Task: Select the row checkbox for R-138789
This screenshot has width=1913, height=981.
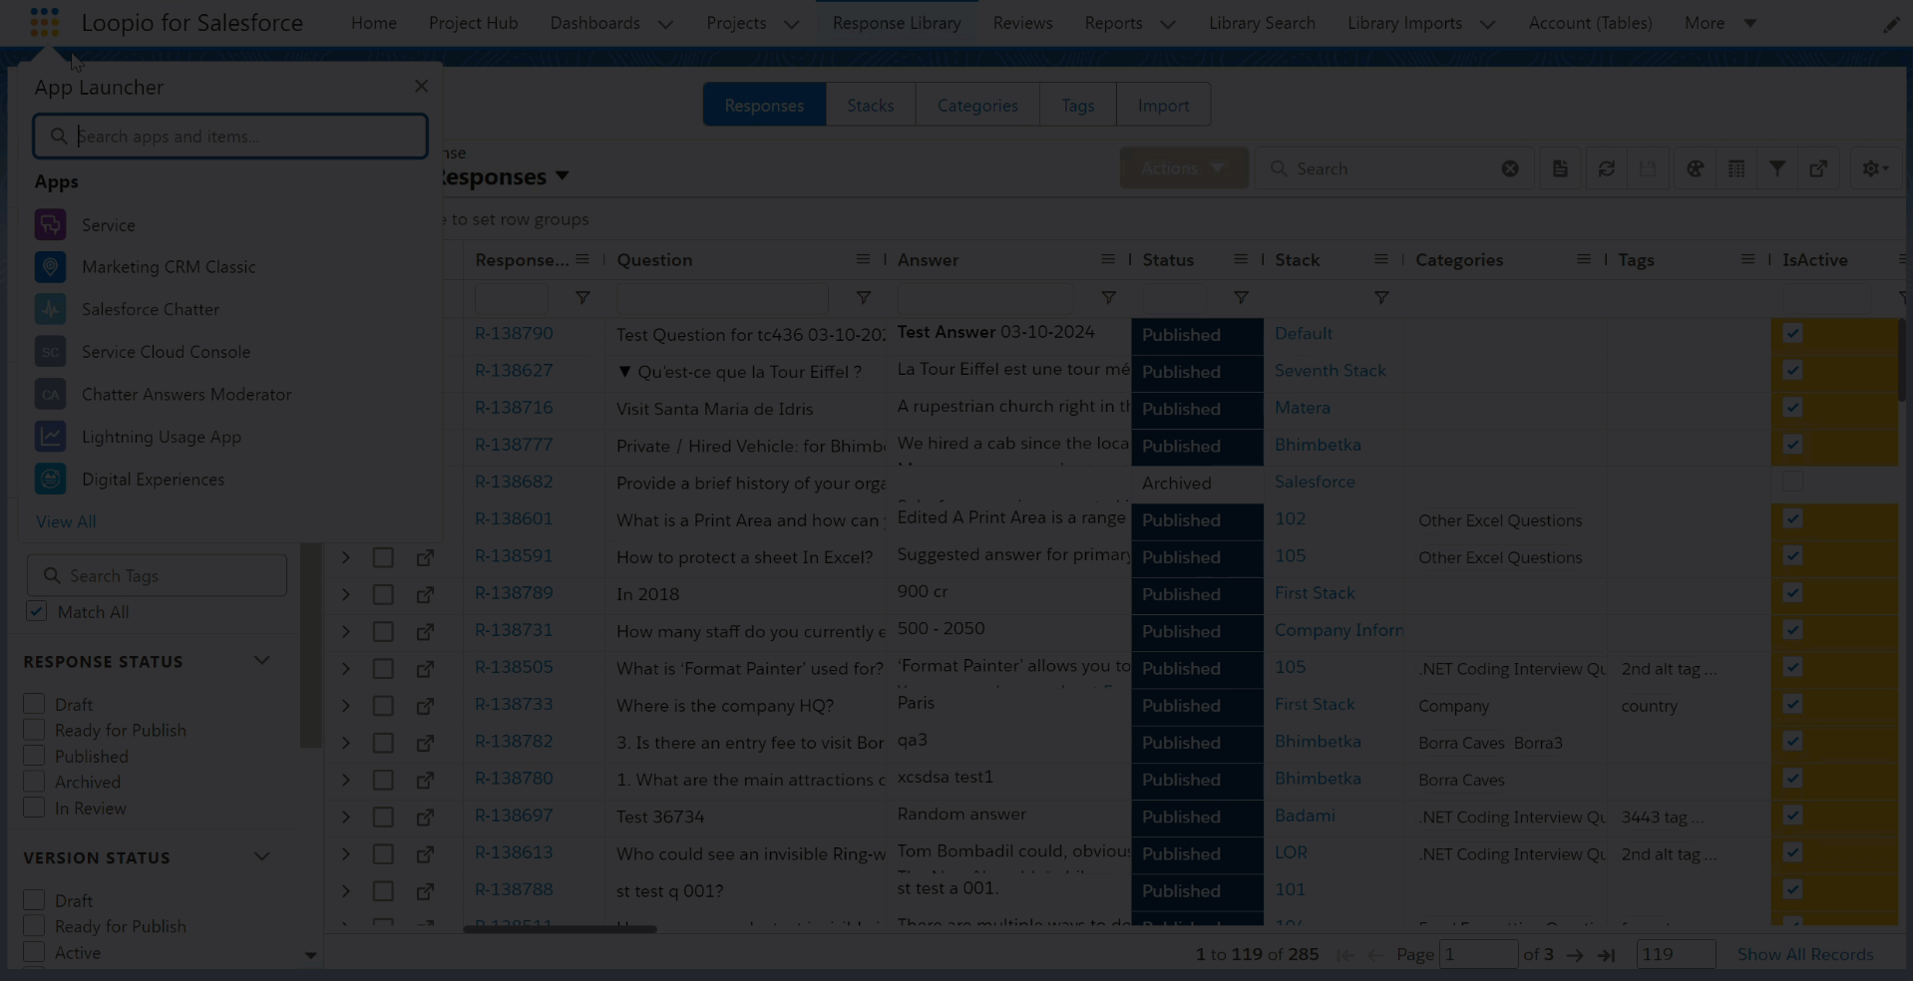Action: (x=383, y=594)
